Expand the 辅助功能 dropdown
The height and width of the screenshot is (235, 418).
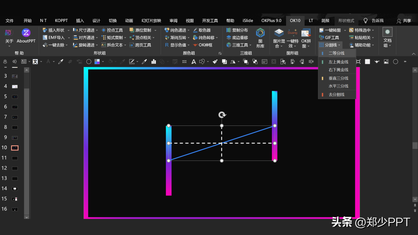click(373, 45)
